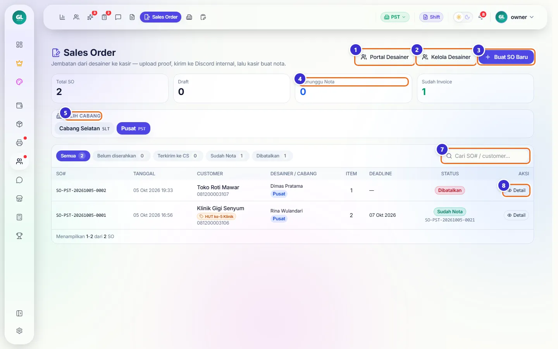Filter by Sudah Nota tab

[227, 156]
